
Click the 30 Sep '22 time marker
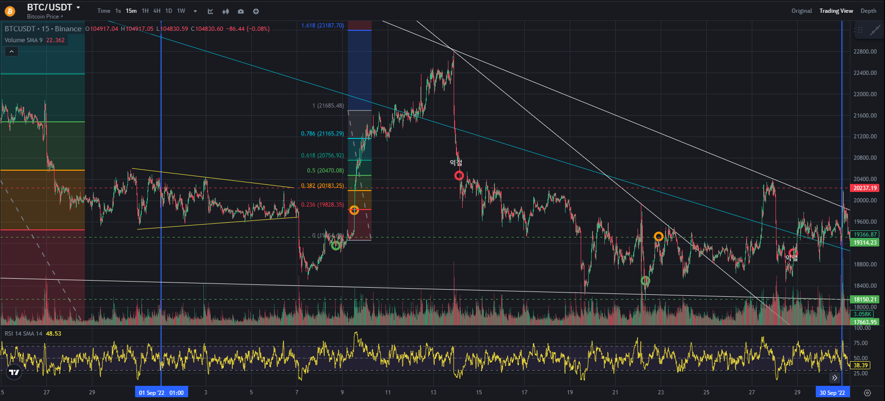(832, 392)
